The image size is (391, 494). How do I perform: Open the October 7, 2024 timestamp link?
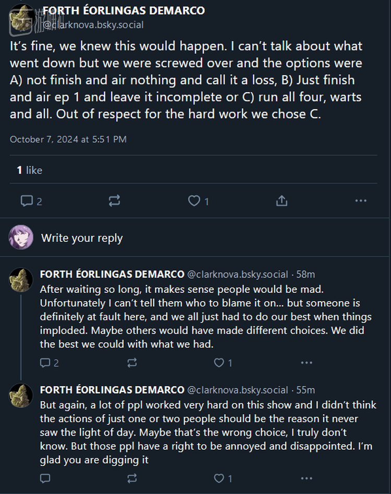pos(68,139)
